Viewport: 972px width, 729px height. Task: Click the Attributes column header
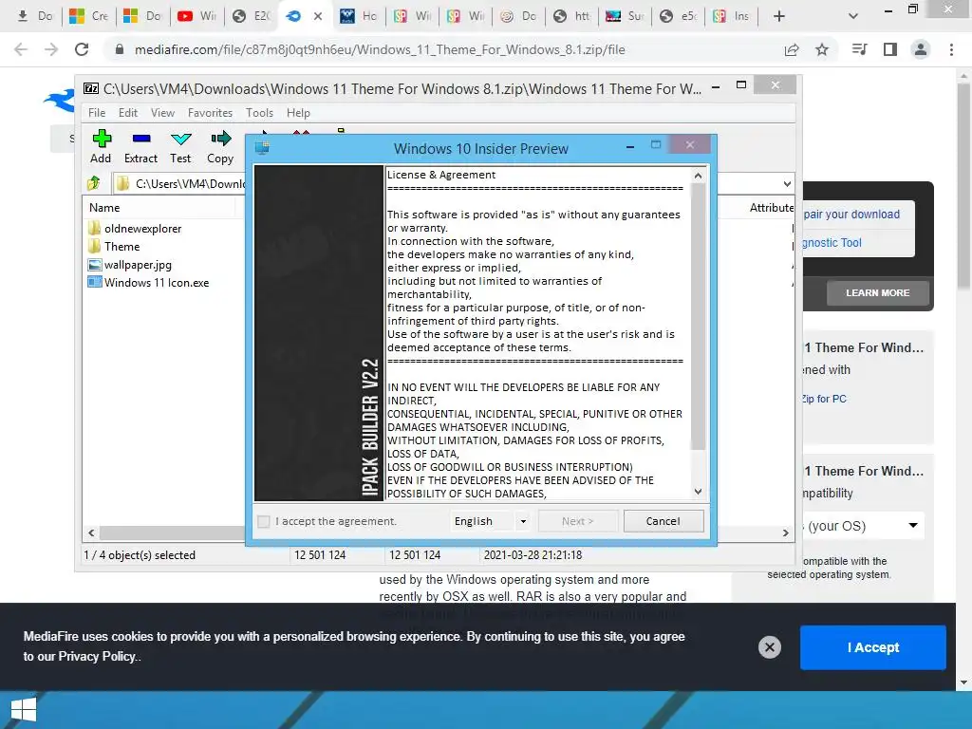[771, 208]
